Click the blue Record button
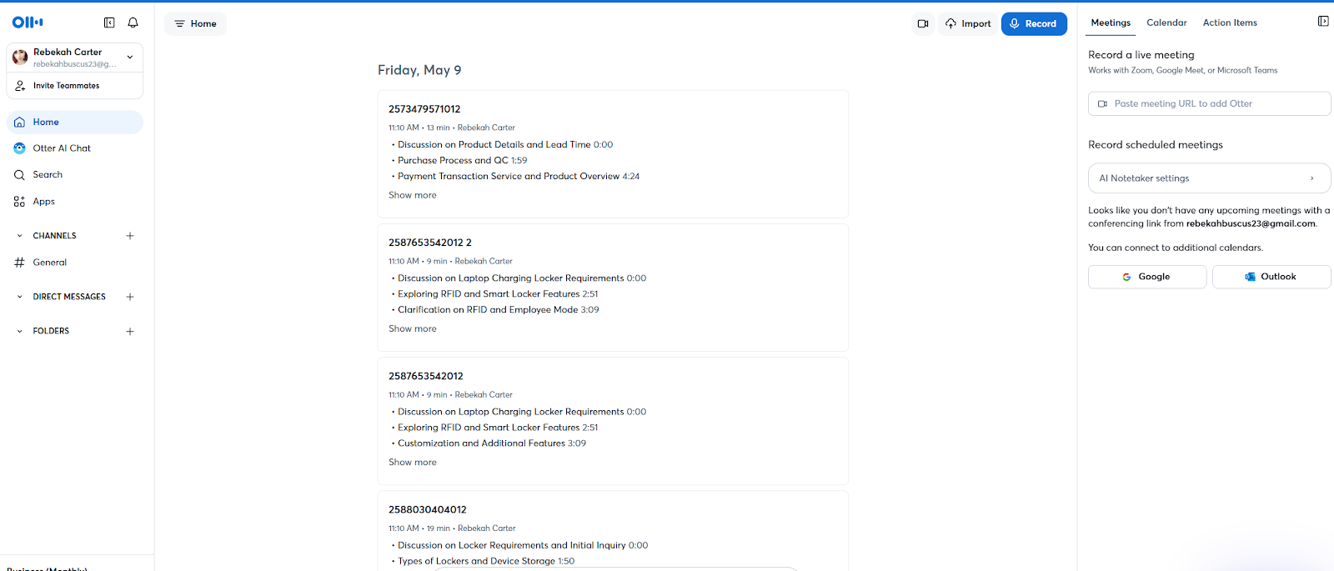Image resolution: width=1334 pixels, height=571 pixels. 1034,23
